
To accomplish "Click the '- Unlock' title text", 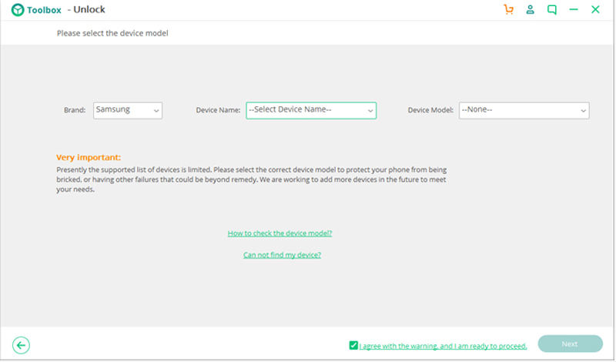I will tap(86, 9).
